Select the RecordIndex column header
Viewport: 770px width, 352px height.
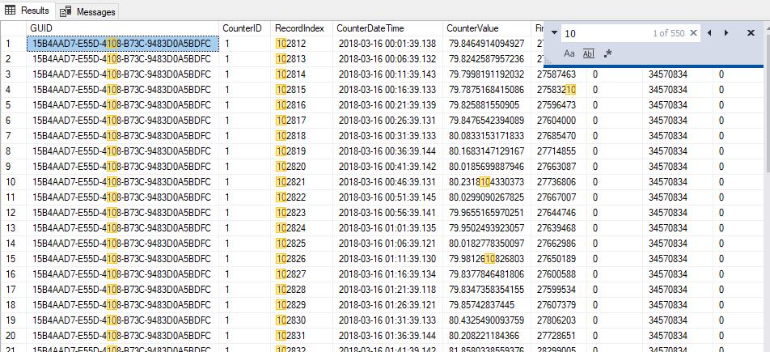[301, 28]
